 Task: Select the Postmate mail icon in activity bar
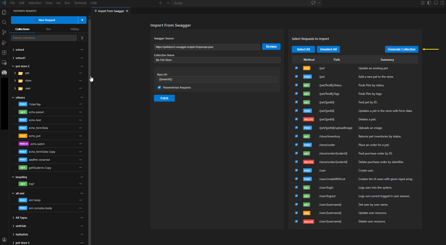click(x=4, y=72)
